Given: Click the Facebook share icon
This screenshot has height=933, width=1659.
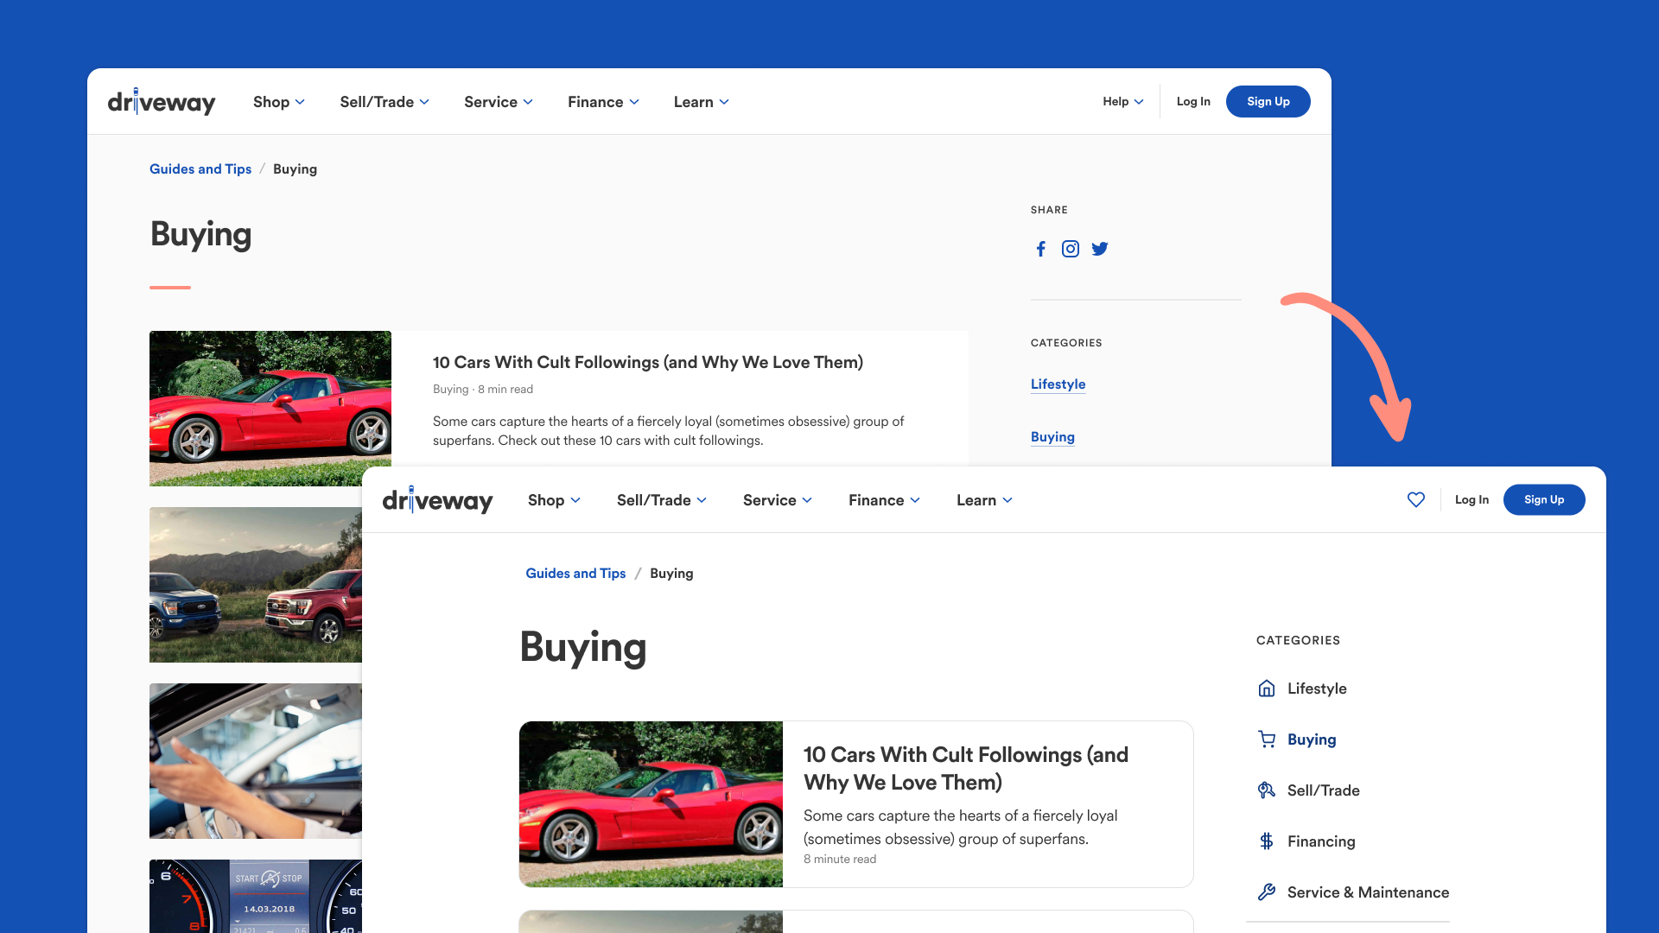Looking at the screenshot, I should coord(1041,249).
